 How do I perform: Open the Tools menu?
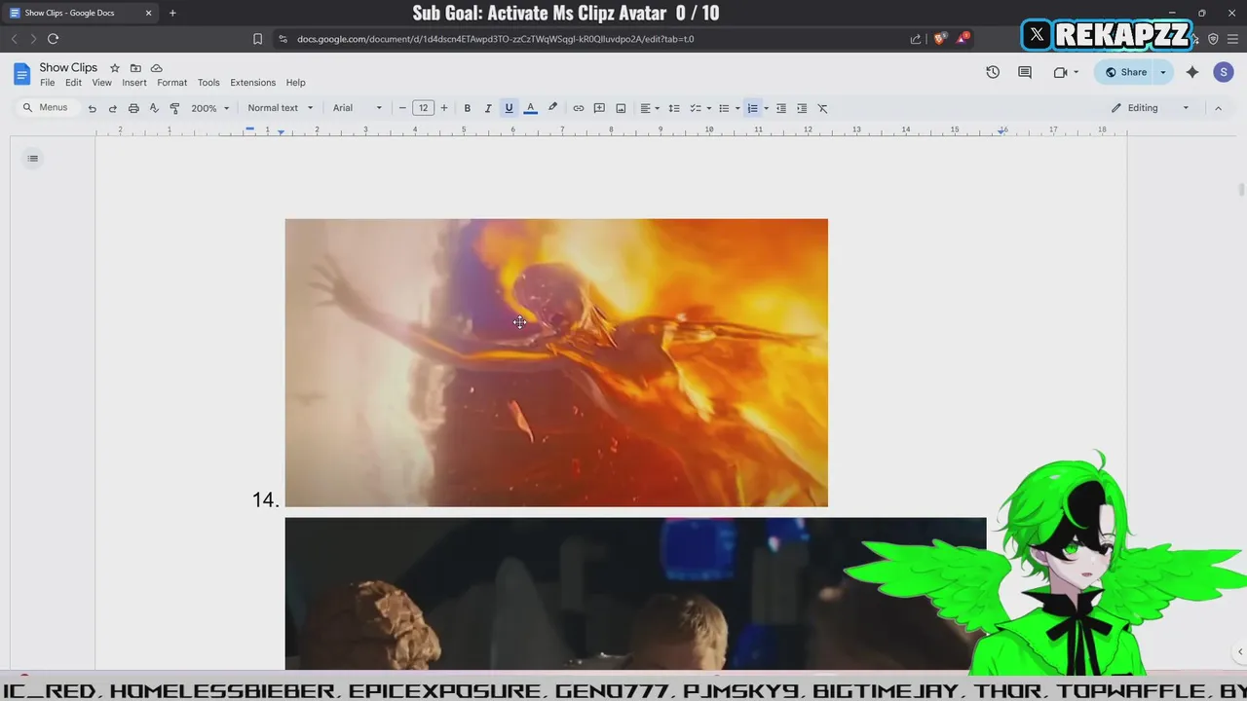click(x=208, y=83)
